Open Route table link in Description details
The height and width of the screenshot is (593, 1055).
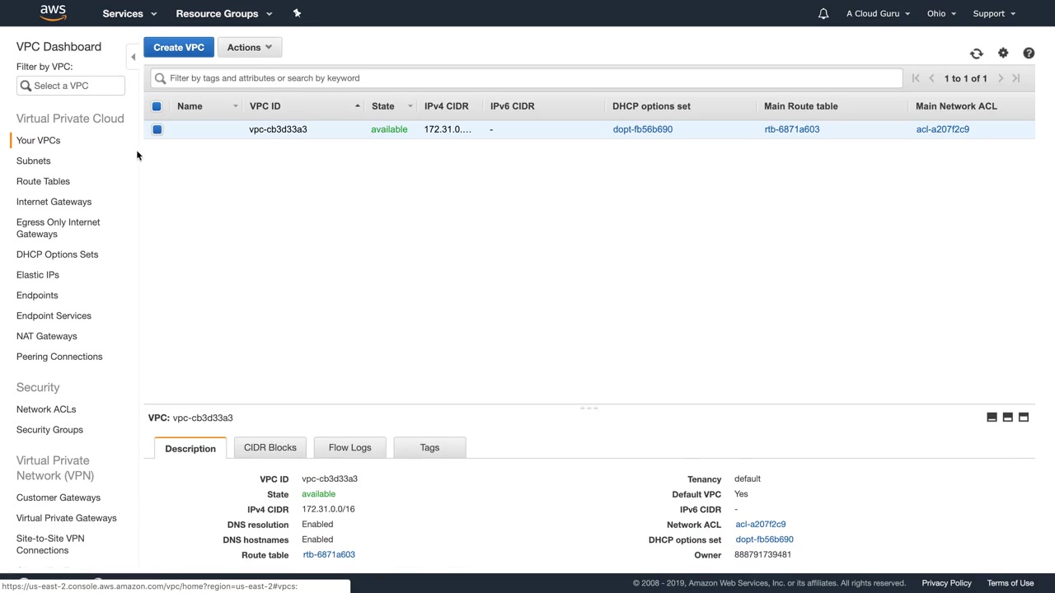[x=329, y=554]
